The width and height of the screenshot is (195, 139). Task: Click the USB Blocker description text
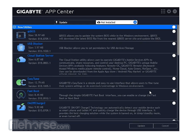click(96, 48)
